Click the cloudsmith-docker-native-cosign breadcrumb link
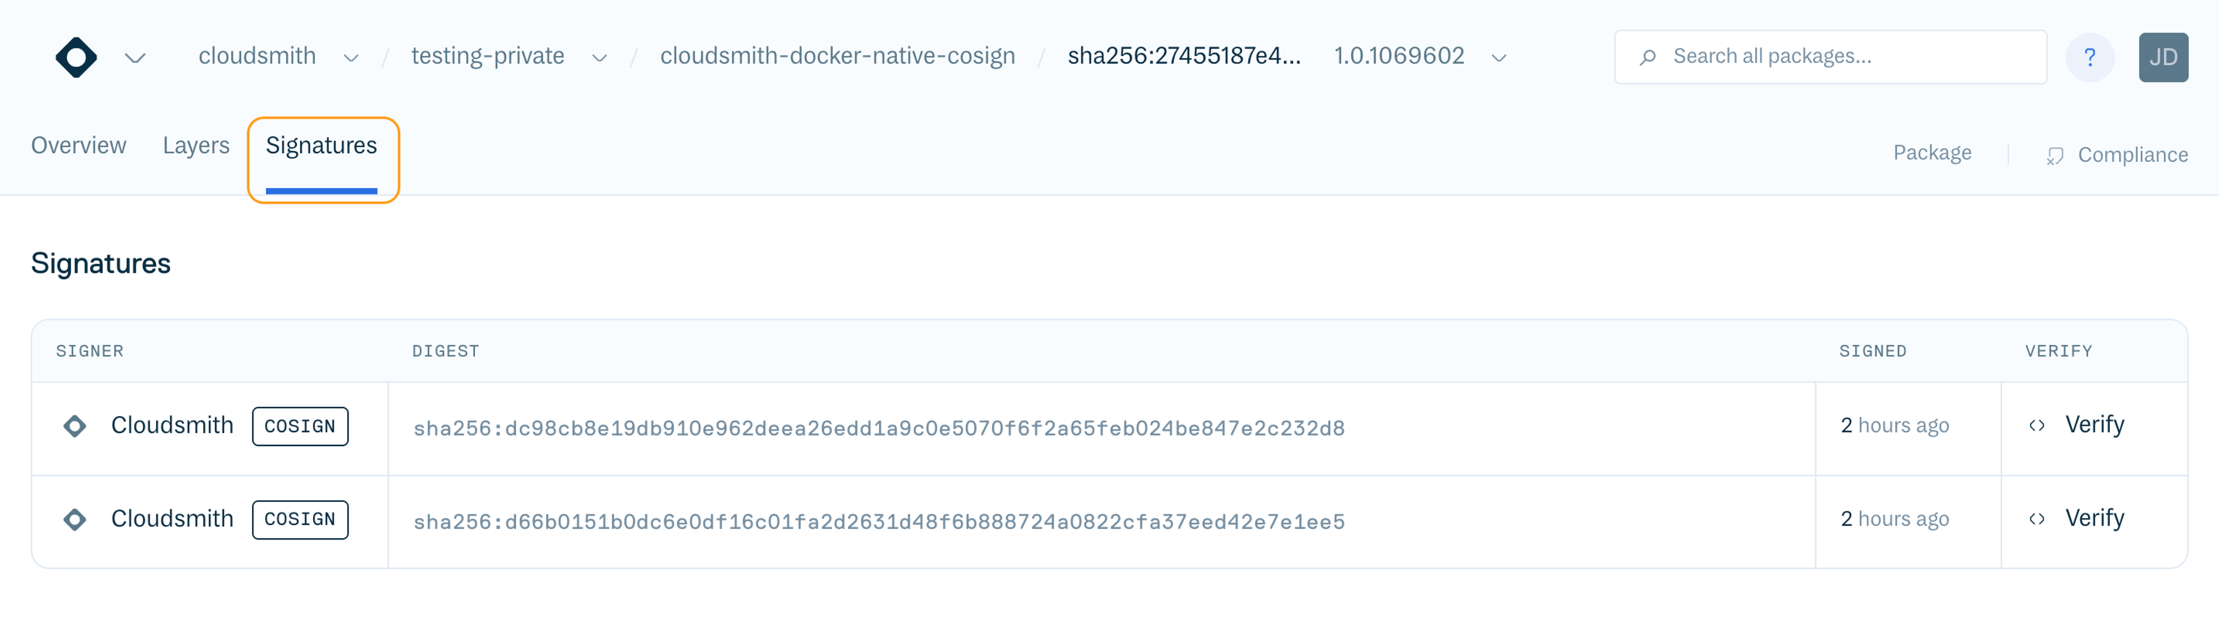The image size is (2219, 626). pyautogui.click(x=837, y=56)
